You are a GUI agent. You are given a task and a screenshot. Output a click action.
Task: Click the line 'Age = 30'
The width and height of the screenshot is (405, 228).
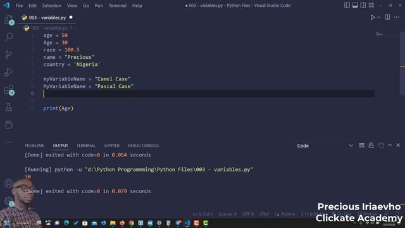(55, 42)
